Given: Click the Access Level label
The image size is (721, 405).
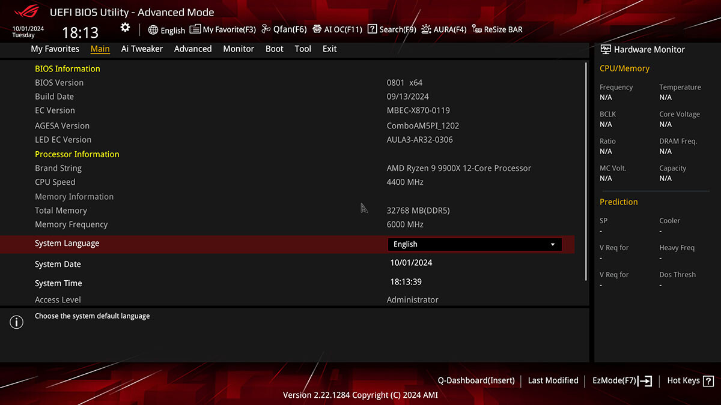Looking at the screenshot, I should pos(58,299).
